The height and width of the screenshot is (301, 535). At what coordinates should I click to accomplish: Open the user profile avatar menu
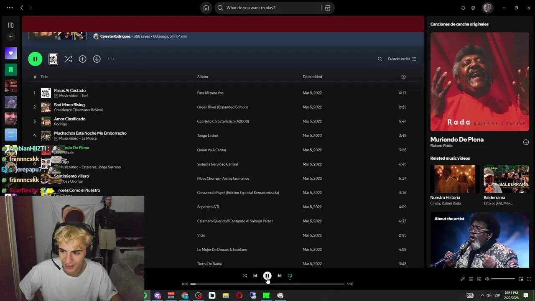pyautogui.click(x=487, y=8)
